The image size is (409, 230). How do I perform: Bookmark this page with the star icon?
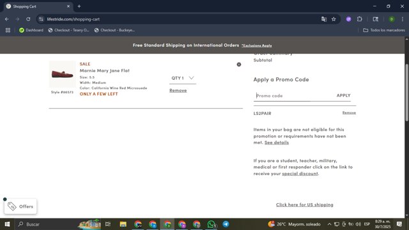pos(334,19)
